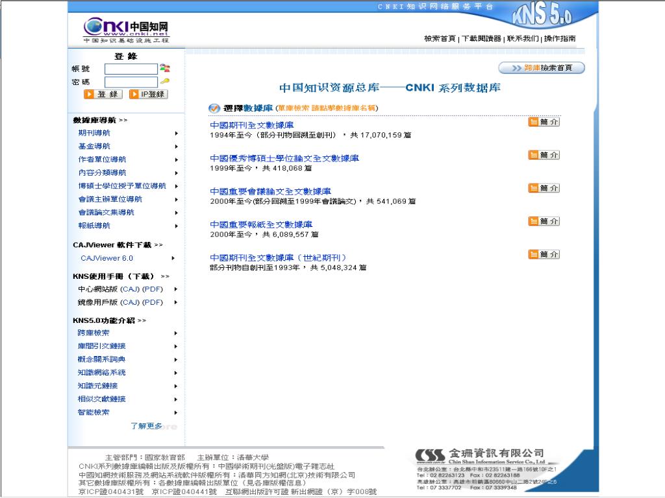Open 基金導航 in the sidebar
This screenshot has width=665, height=498.
pos(94,146)
